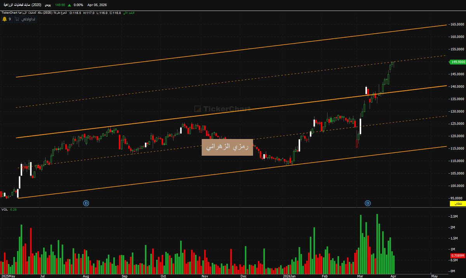Click the 2026Jan time axis label
This screenshot has height=278, width=466.
point(289,276)
